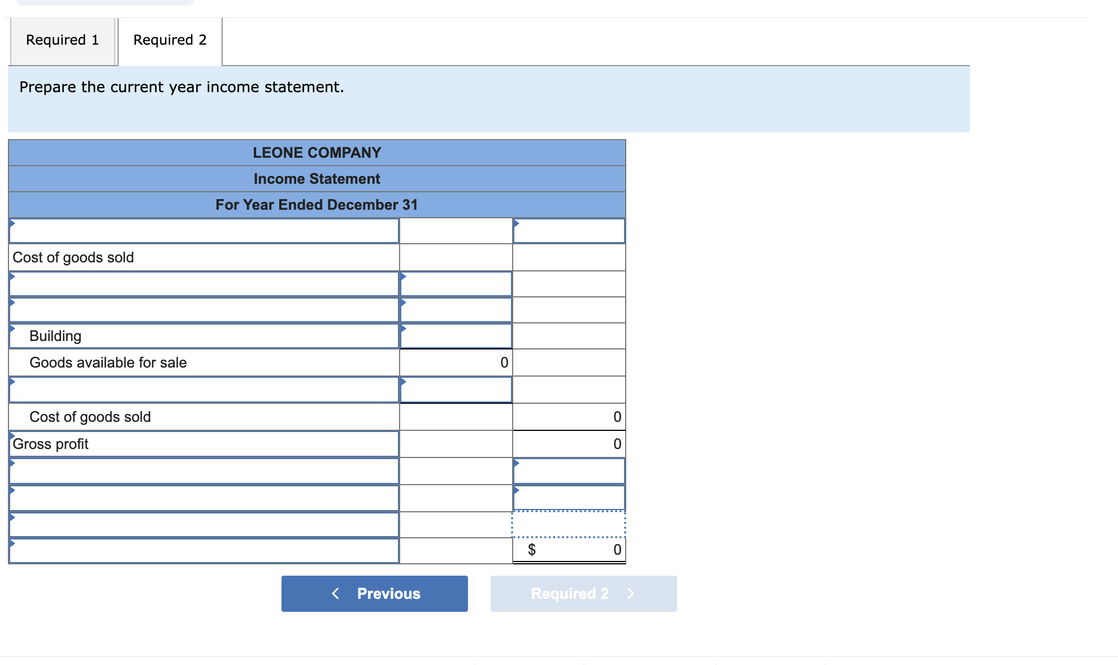
Task: Switch to the Required 2 tab
Action: coord(169,40)
